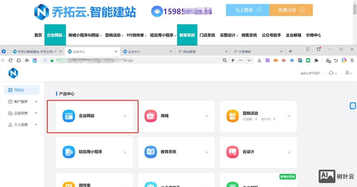The image size is (357, 187).
Task: Click the 免费注册 button
Action: click(x=291, y=10)
